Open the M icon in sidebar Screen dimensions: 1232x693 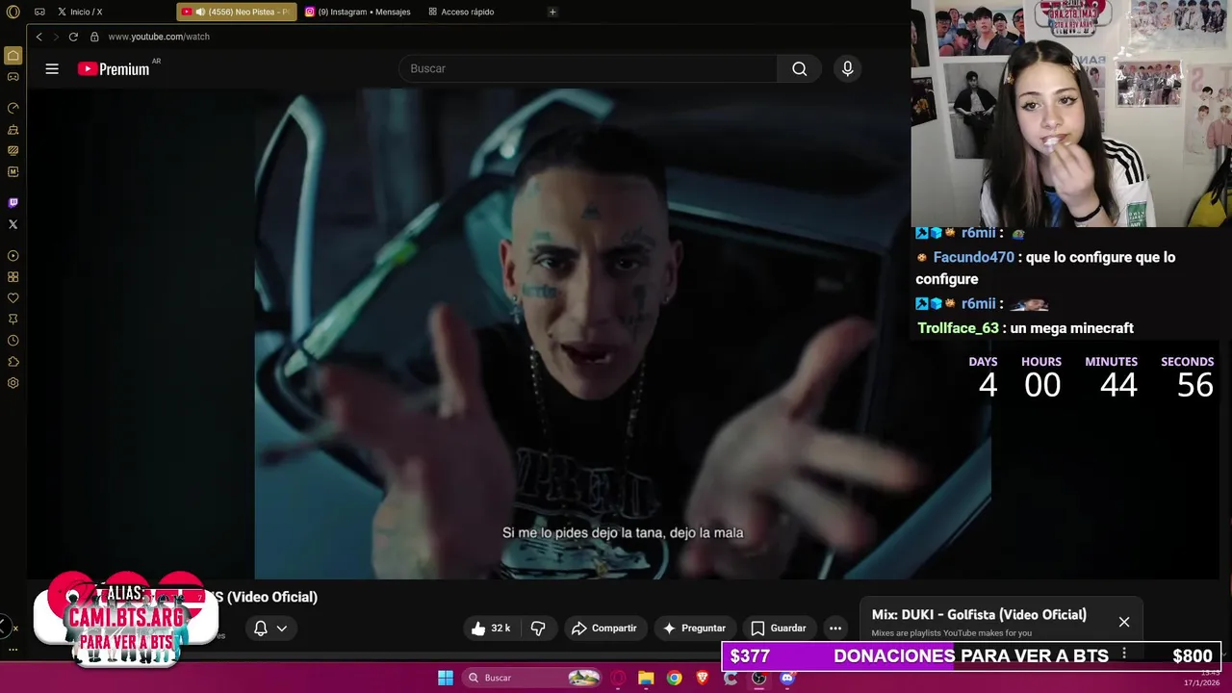click(x=13, y=171)
